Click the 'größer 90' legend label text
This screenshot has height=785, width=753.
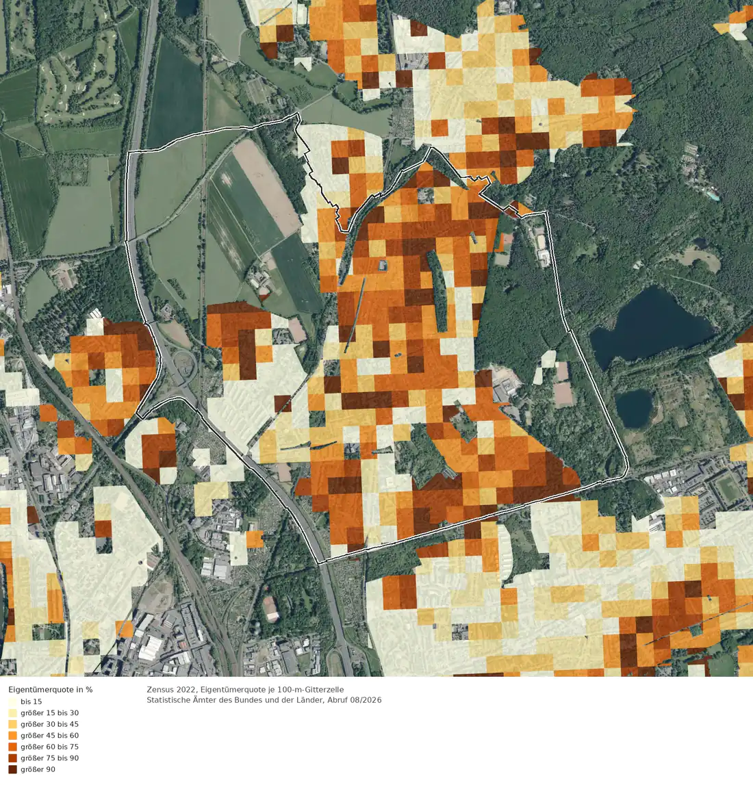(38, 769)
